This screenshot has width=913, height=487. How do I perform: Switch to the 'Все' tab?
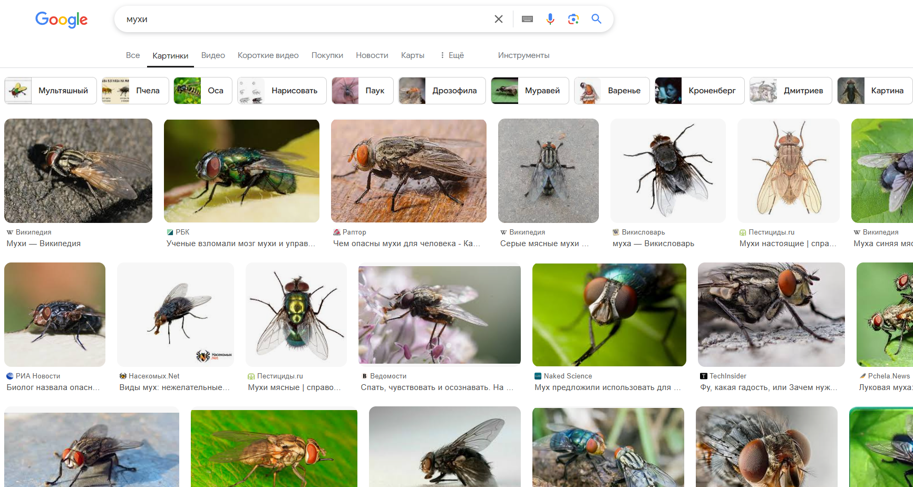[x=133, y=55]
